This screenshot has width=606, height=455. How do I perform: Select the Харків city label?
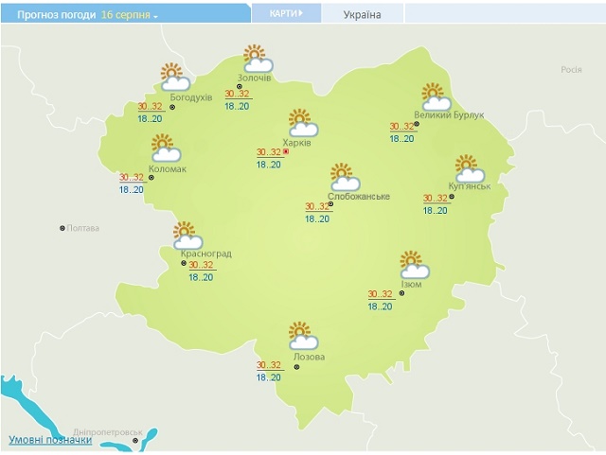[296, 143]
